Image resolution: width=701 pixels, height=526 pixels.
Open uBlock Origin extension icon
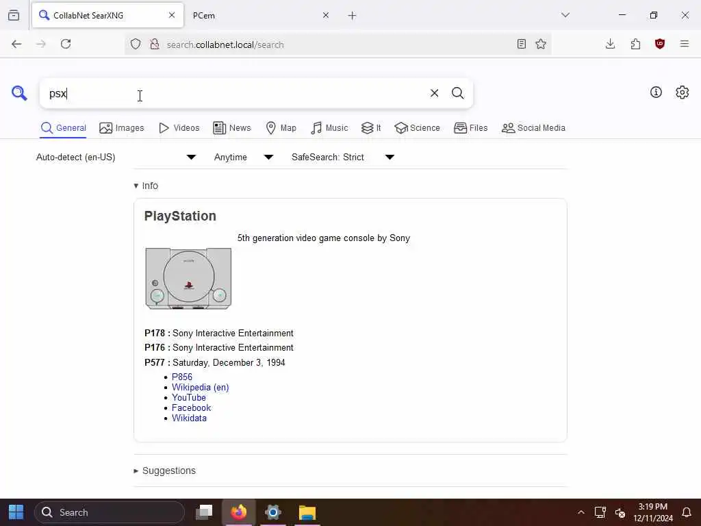660,44
